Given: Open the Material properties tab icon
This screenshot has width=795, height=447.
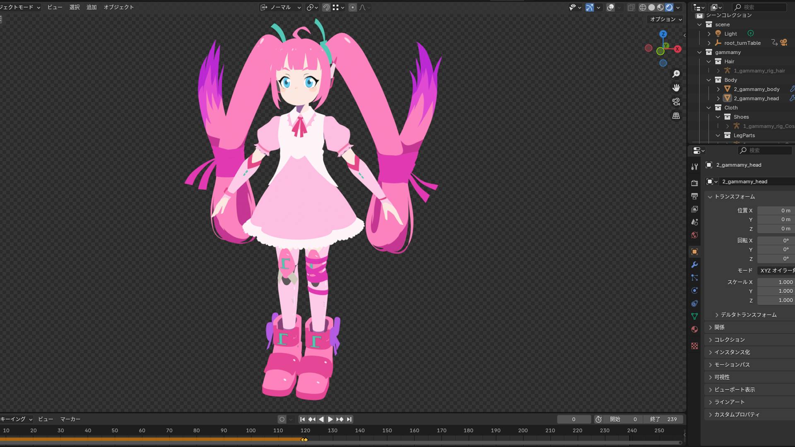Looking at the screenshot, I should tap(694, 329).
